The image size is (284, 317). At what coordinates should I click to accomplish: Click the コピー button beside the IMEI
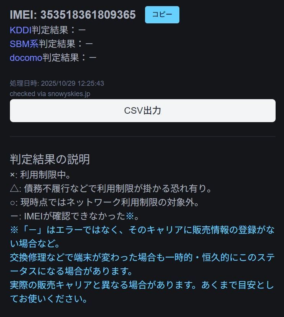click(x=162, y=15)
